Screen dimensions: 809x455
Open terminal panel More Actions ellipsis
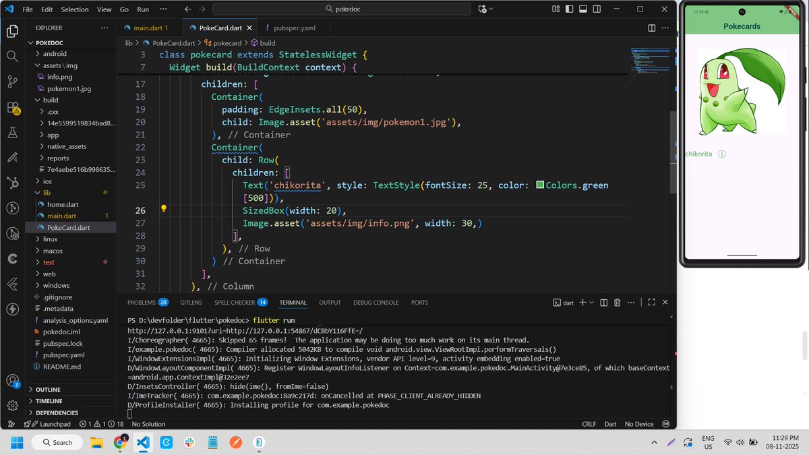[x=632, y=303]
